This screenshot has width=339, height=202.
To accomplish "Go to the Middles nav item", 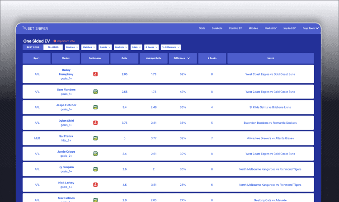I will click(x=253, y=28).
